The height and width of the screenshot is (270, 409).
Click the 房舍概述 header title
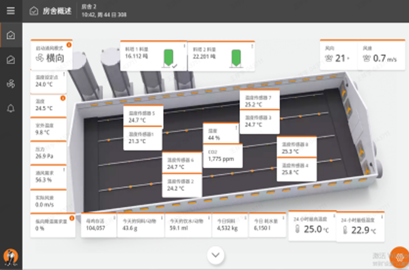coord(56,11)
